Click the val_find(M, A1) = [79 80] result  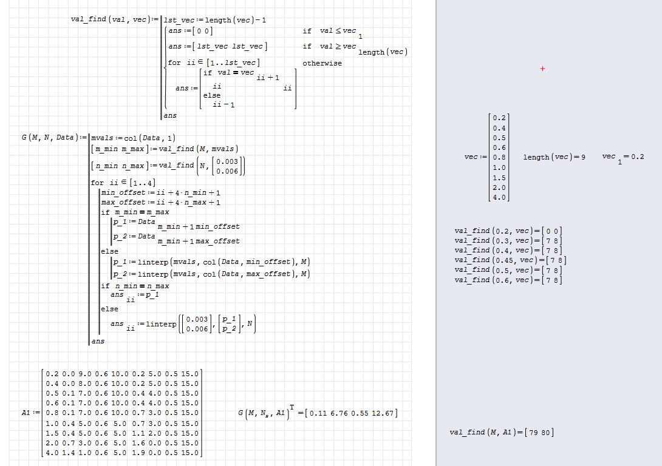501,432
